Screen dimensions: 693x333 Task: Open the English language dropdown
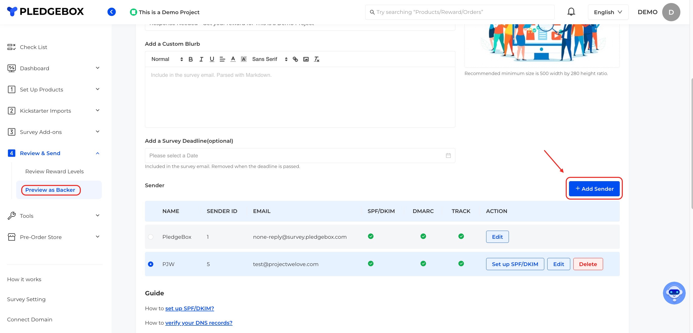(608, 12)
